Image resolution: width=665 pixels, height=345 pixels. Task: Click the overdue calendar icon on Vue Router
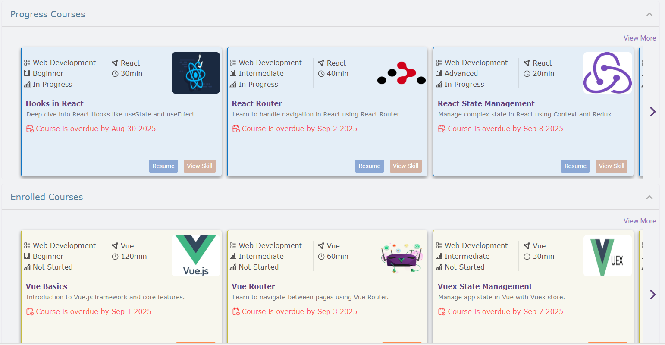coord(236,311)
